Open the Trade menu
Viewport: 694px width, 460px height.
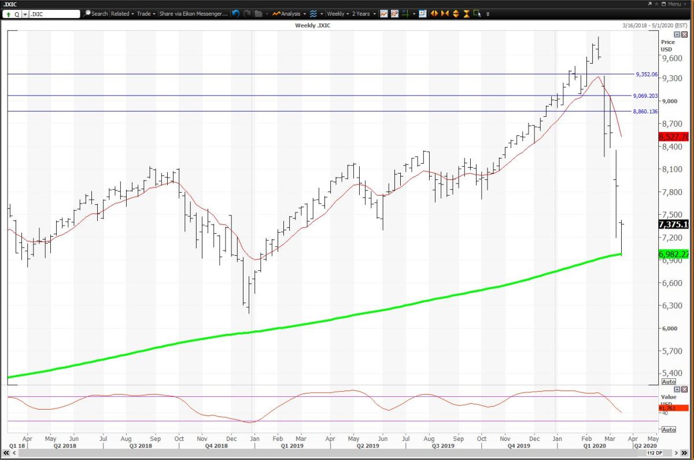(x=146, y=13)
